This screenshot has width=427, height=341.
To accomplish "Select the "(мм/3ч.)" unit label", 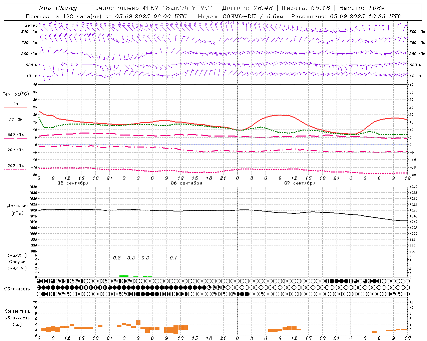I will pyautogui.click(x=17, y=255).
